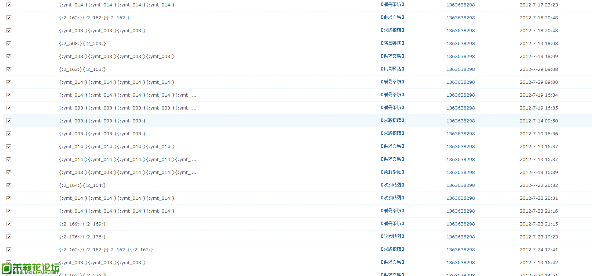592x276 pixels.
Task: Select ymt_003 title in 2012-7-19 16:42 row
Action: coord(102,263)
